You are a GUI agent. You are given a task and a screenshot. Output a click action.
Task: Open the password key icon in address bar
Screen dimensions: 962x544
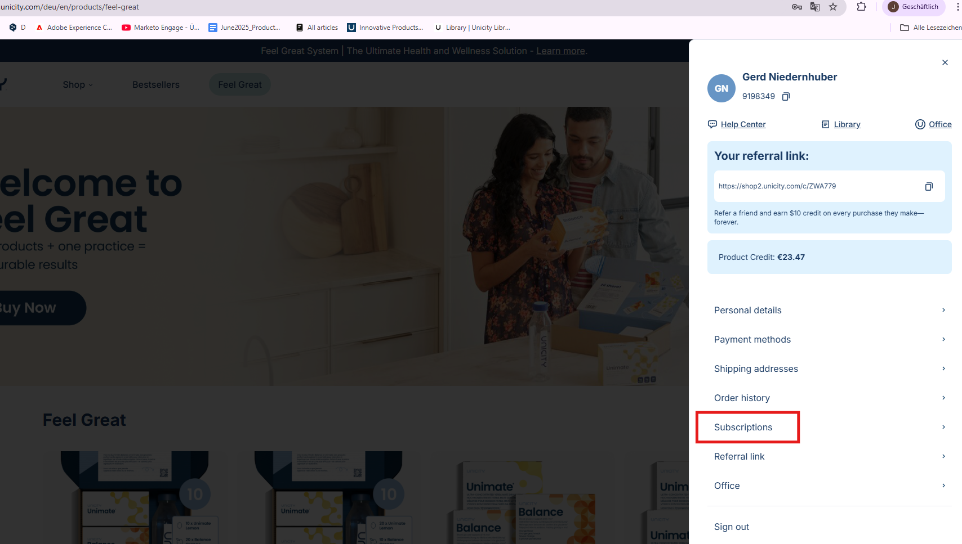pos(796,7)
